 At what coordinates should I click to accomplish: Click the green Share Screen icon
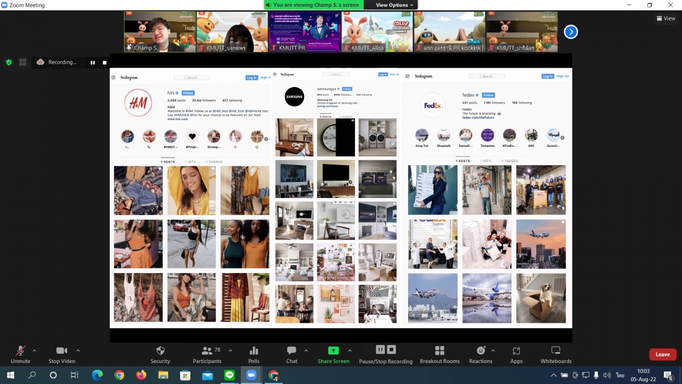(334, 350)
